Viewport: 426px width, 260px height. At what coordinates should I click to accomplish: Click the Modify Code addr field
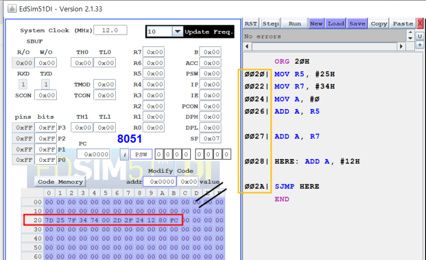[x=159, y=181]
